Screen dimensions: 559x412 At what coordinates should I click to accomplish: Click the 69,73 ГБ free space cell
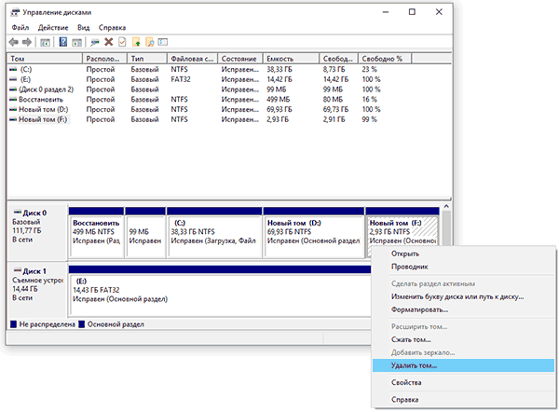335,109
